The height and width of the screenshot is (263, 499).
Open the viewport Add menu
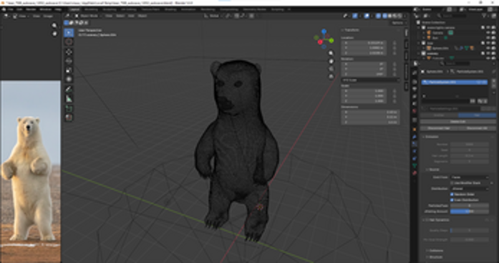click(131, 16)
